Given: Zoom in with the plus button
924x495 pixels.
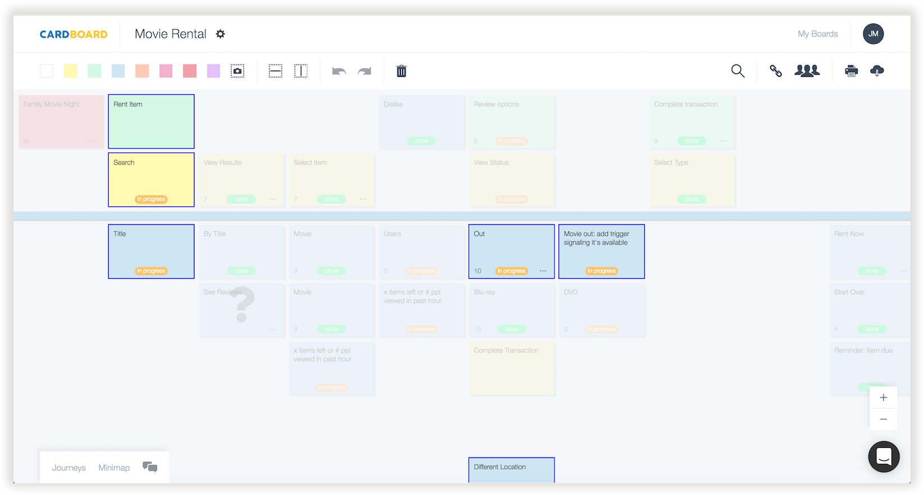Looking at the screenshot, I should click(884, 397).
